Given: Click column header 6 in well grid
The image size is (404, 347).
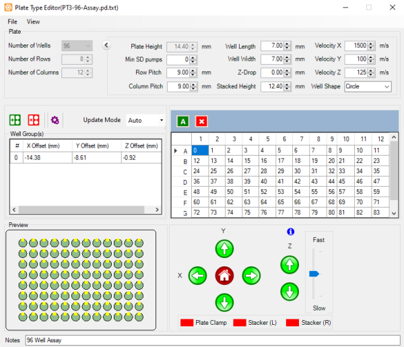Looking at the screenshot, I should point(284,139).
